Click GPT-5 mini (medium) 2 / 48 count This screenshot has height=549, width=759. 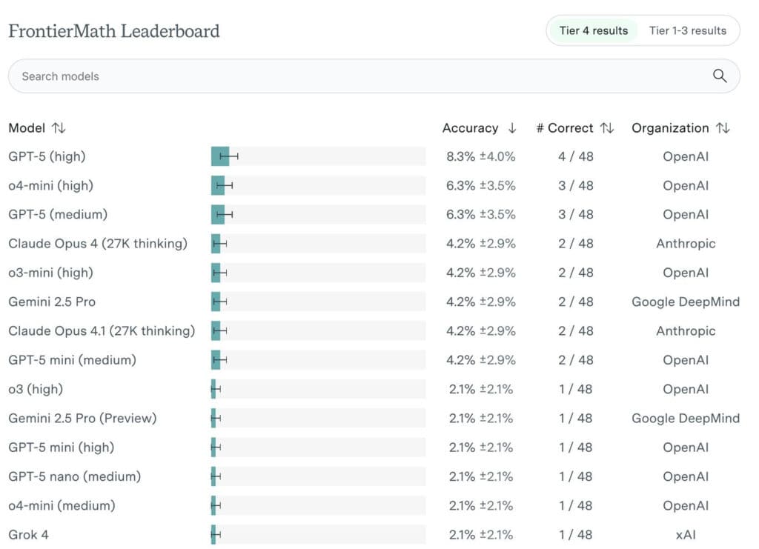tap(575, 360)
